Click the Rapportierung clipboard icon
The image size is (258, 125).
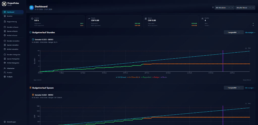[x=5, y=22]
